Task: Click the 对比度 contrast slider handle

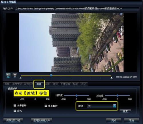Action: tap(118, 95)
